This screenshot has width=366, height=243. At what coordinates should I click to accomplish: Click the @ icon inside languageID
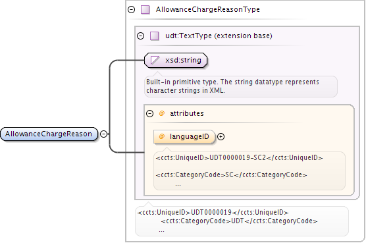coord(161,136)
